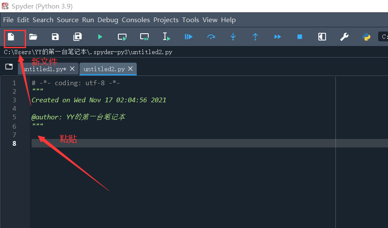Open PYTHONPATH manager Python icon

[x=367, y=37]
